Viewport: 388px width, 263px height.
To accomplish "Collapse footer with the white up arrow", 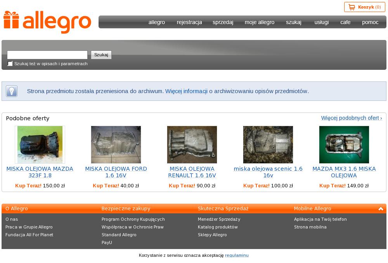I will coord(381,209).
